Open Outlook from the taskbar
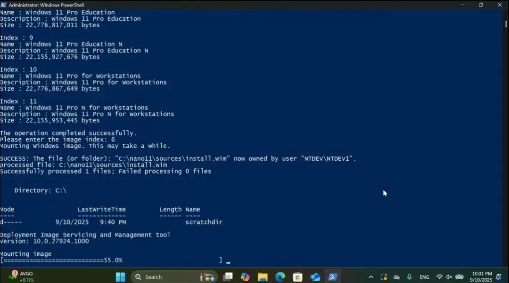This screenshot has height=283, width=509. point(315,277)
